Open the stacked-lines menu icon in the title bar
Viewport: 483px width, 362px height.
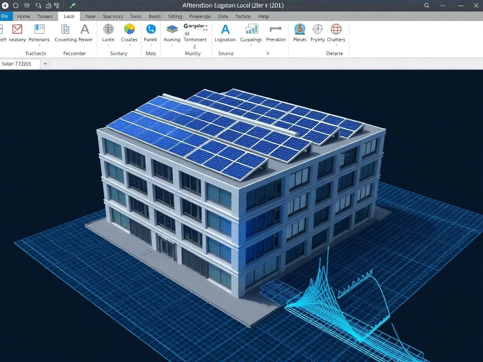click(27, 5)
